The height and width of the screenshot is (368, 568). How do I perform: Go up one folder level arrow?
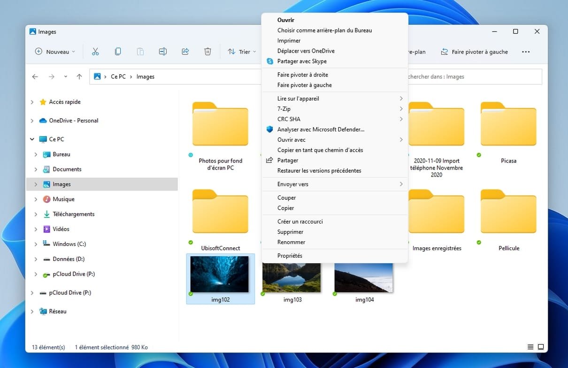point(79,77)
